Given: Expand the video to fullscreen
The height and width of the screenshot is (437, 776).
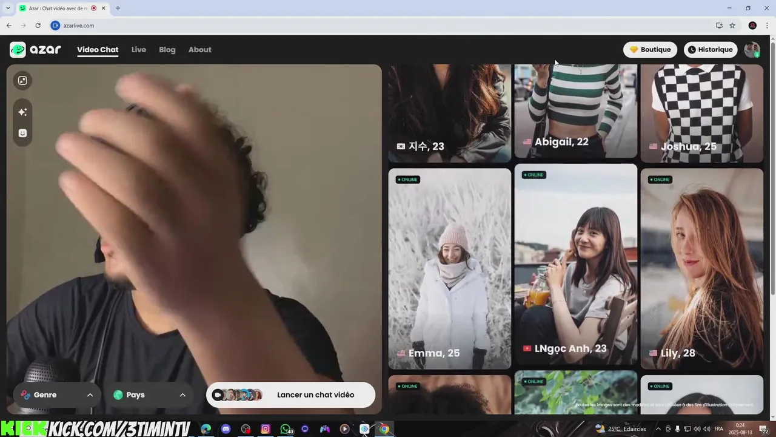Looking at the screenshot, I should [x=22, y=81].
